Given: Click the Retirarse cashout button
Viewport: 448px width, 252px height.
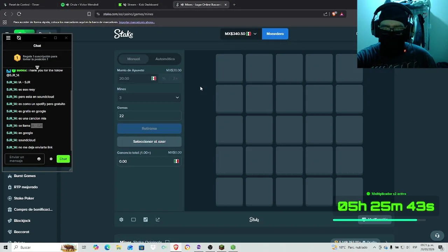Looking at the screenshot, I should pyautogui.click(x=149, y=128).
